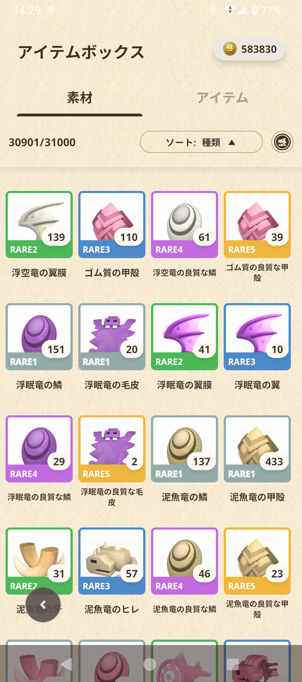
Task: Tap the Android home navigation button
Action: tap(150, 664)
